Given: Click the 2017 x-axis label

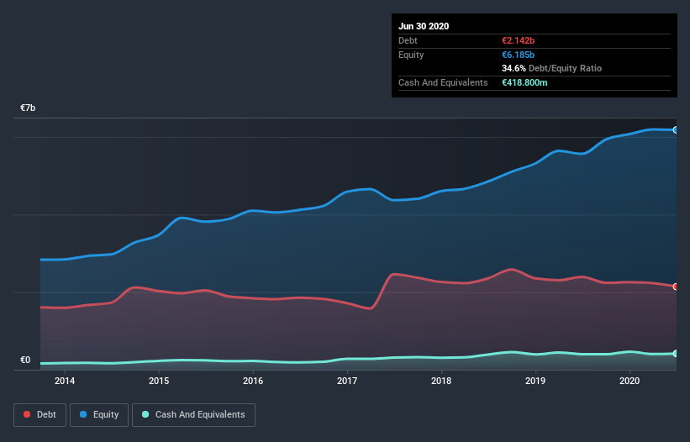Looking at the screenshot, I should (347, 381).
